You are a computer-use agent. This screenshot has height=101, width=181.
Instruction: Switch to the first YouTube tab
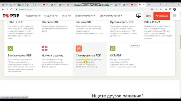point(46,5)
